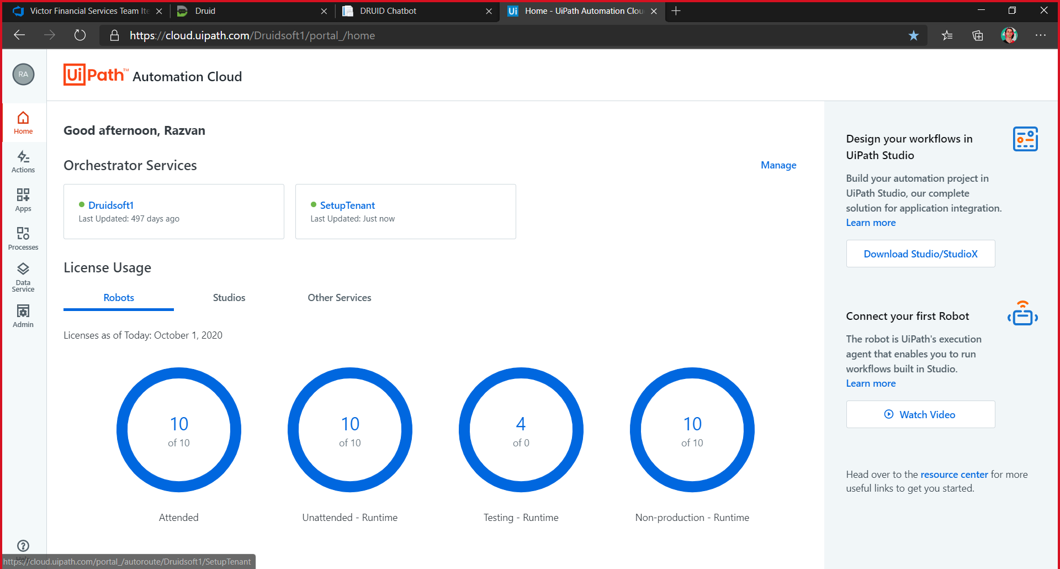Select the Robots license tab

[119, 298]
